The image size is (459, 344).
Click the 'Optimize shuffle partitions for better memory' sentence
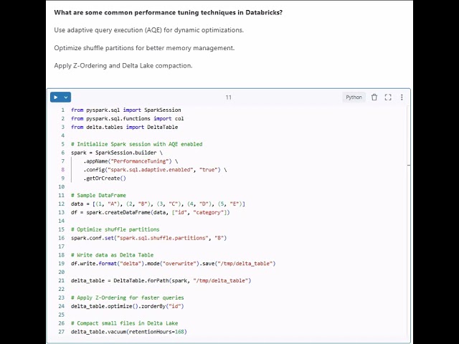click(x=144, y=48)
